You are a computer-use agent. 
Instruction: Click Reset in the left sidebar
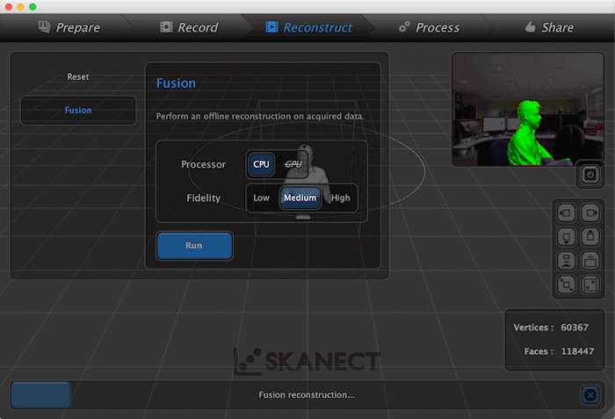pos(77,77)
